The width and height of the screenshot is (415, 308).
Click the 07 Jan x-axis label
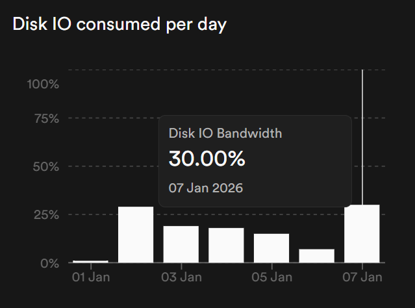362,277
